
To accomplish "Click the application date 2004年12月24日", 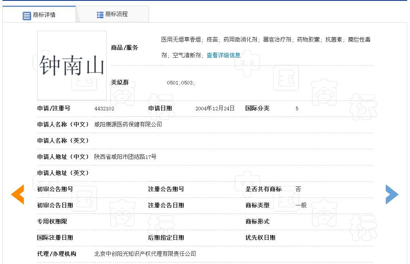I will click(215, 108).
